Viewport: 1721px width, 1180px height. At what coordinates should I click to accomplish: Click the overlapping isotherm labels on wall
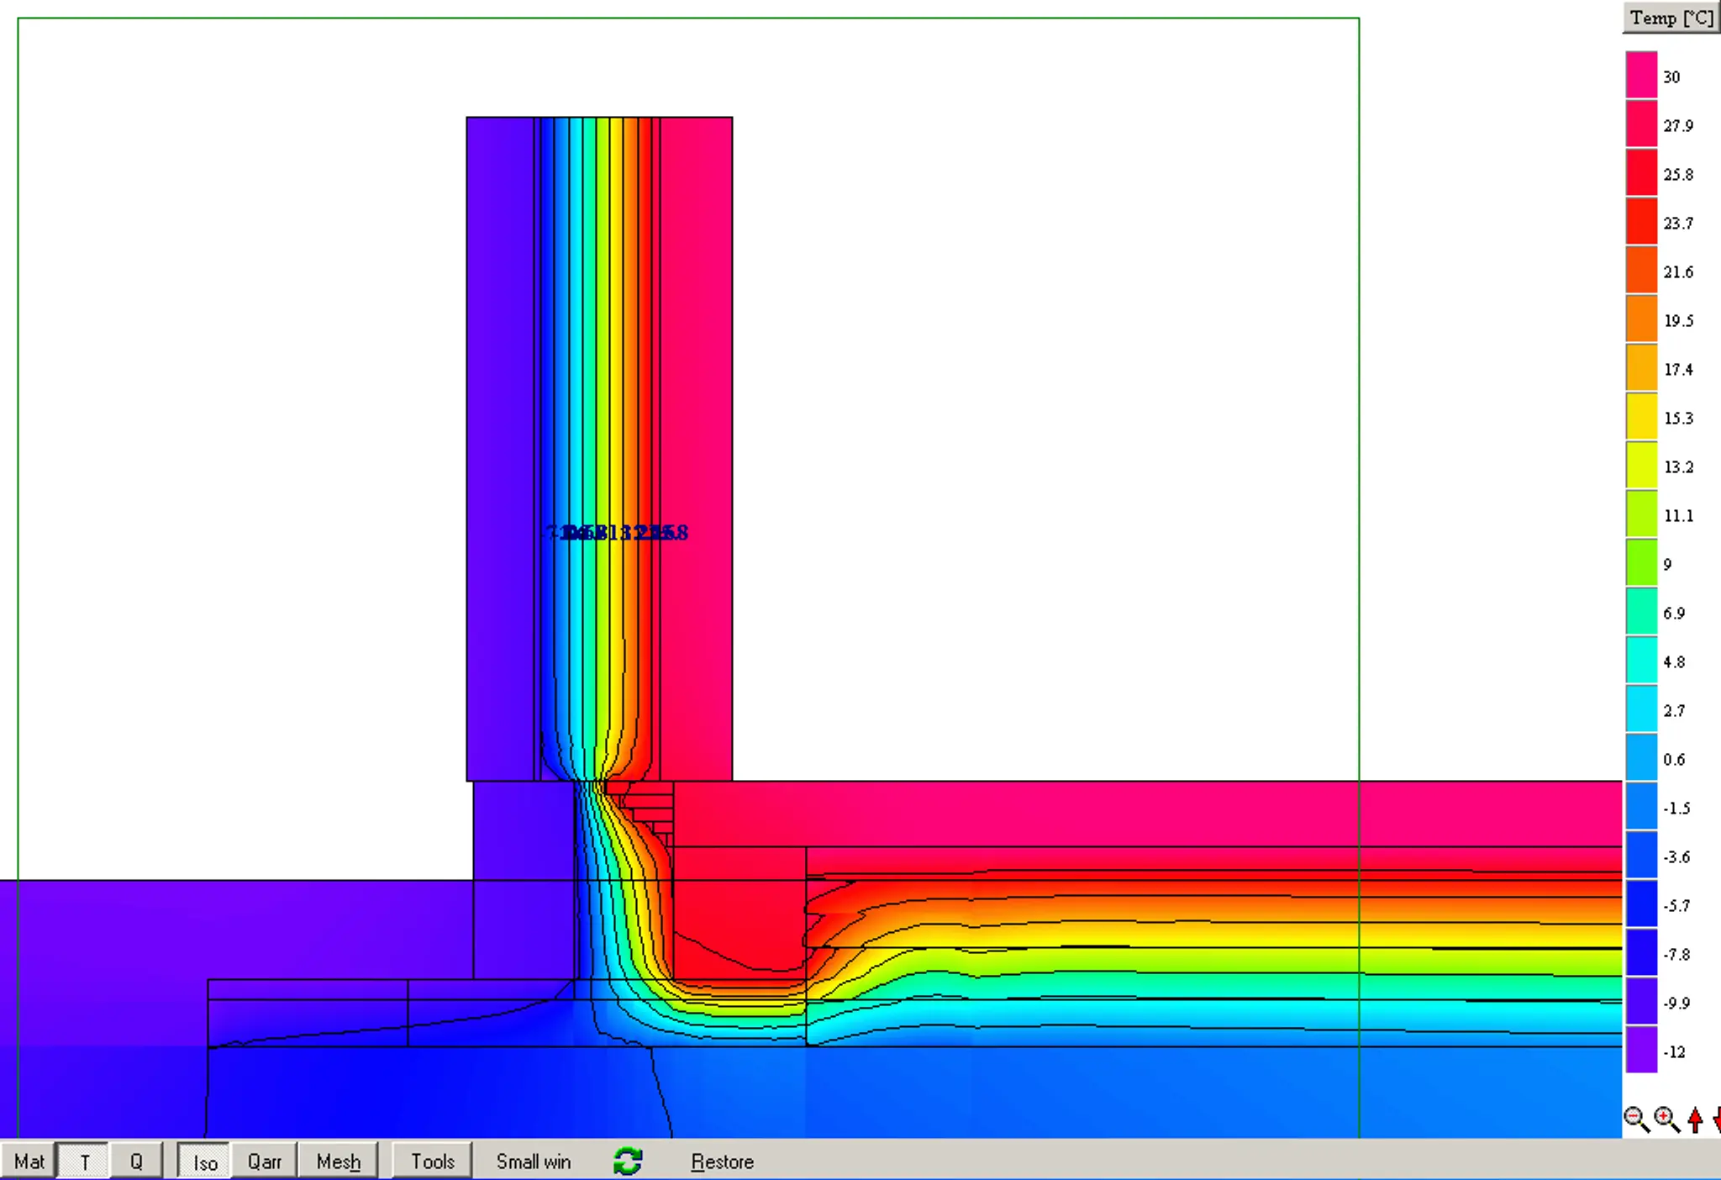coord(618,533)
